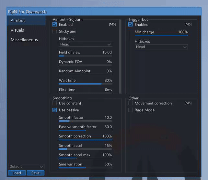Viewport: 208px width, 180px height.
Task: Adjust the Smooth factor slider
Action: click(x=86, y=121)
